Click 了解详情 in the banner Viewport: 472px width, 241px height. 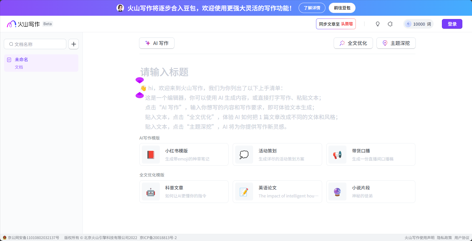tap(312, 8)
